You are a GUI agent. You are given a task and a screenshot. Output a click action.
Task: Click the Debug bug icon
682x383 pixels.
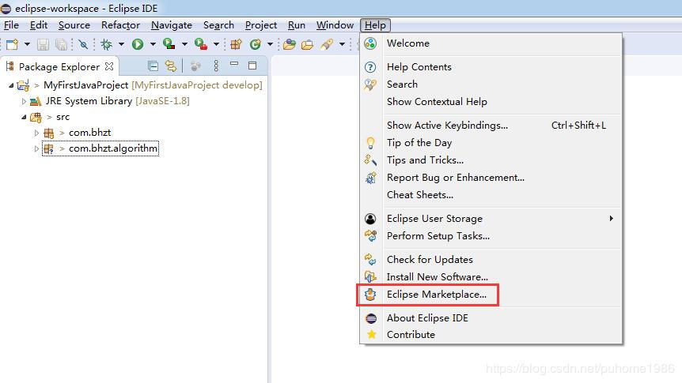click(106, 44)
